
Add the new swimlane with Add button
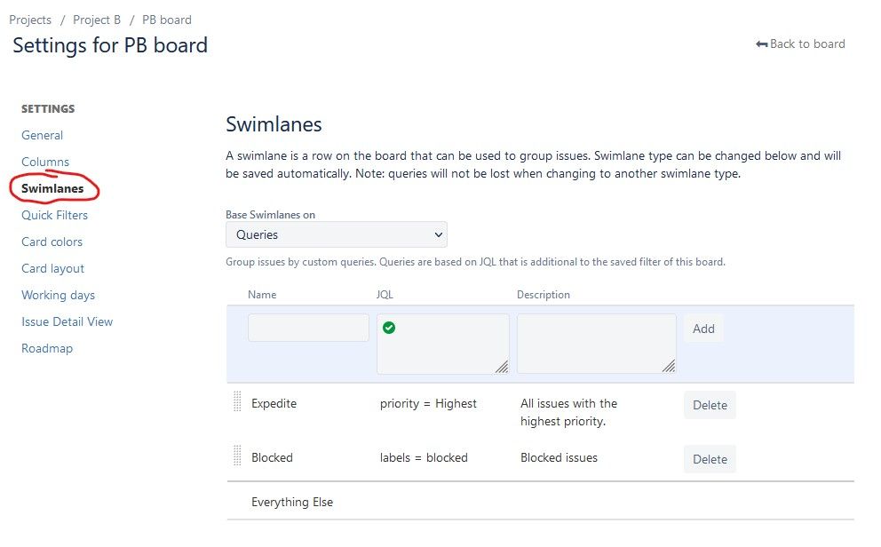[x=703, y=329]
